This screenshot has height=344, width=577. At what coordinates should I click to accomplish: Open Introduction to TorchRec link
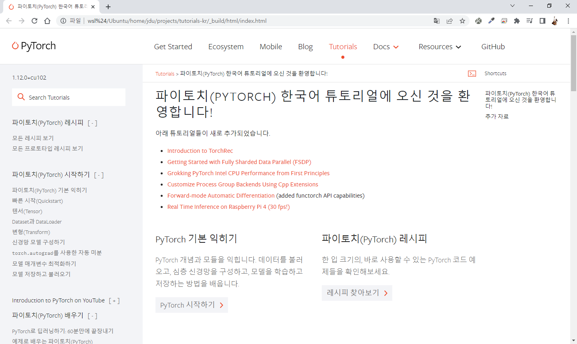click(x=200, y=151)
